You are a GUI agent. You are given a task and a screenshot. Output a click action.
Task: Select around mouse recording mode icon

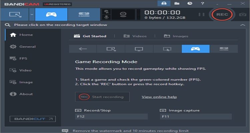click(x=167, y=49)
